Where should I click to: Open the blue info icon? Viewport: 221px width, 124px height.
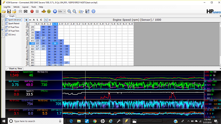pos(94,12)
